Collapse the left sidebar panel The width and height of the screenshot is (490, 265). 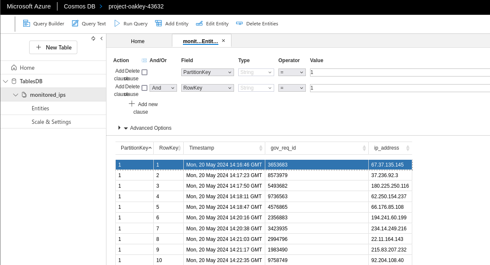point(101,38)
